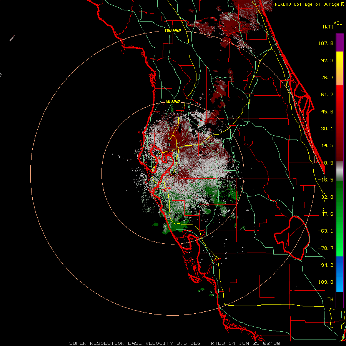This screenshot has height=346, width=346.
Task: Click the Lake Okeechobee outline on the map
Action: coord(292,238)
